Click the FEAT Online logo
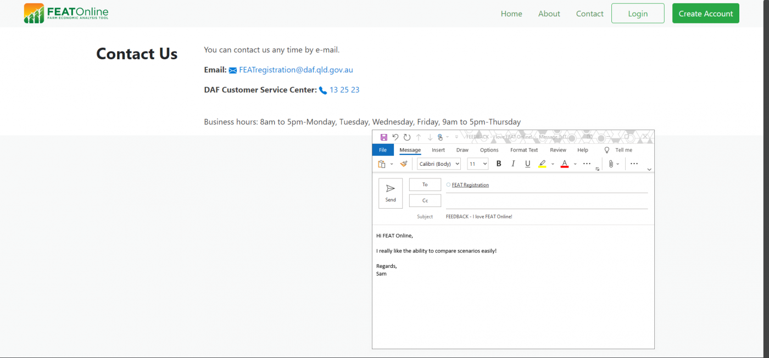Screen dimensions: 769x358 coord(66,13)
